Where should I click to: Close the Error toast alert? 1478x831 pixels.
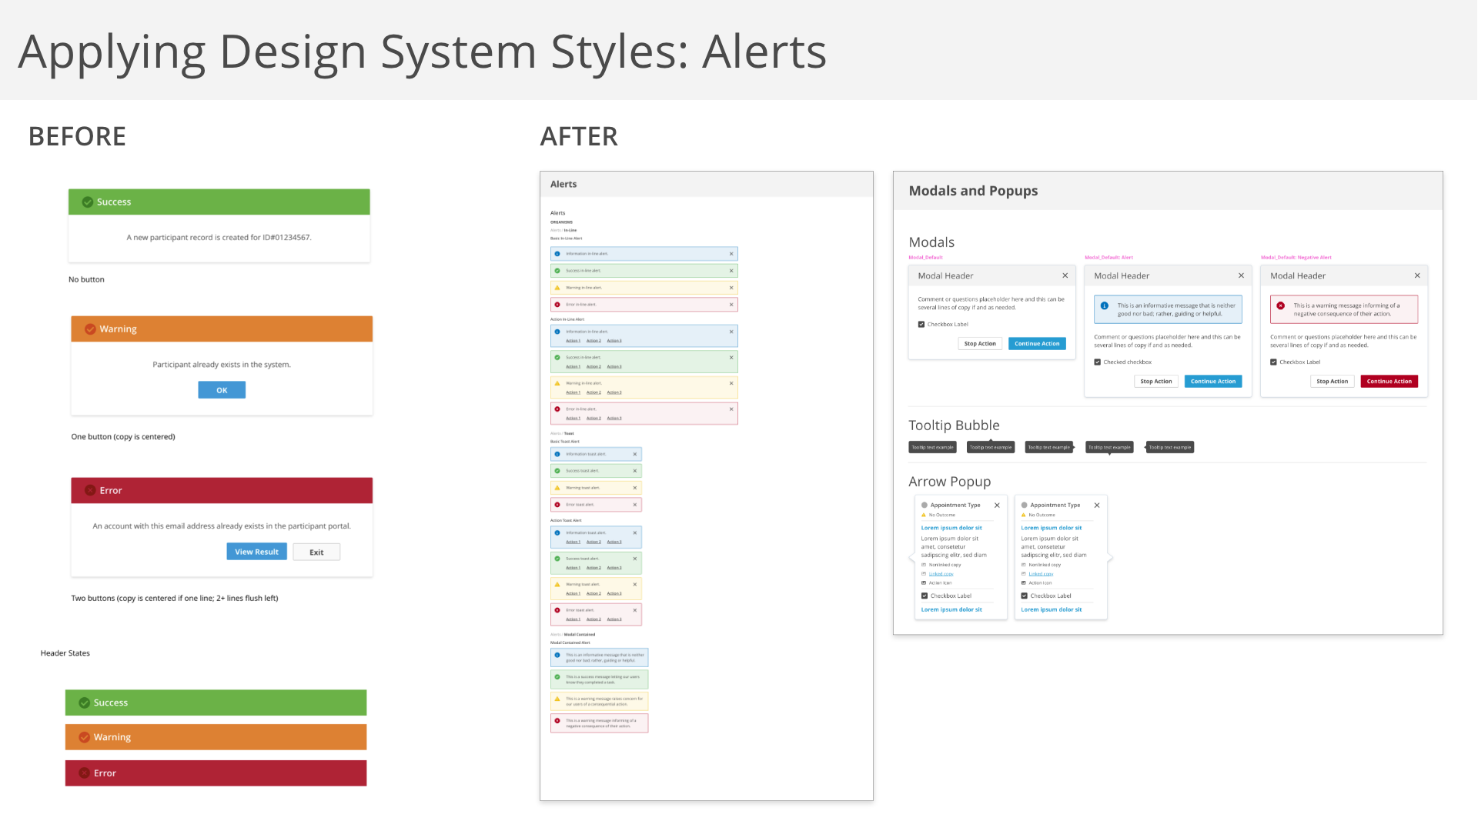635,505
